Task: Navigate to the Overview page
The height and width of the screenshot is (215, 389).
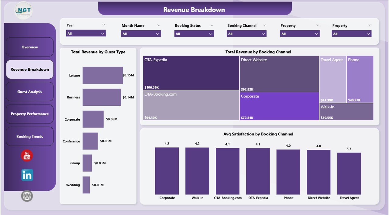Action: (29, 47)
